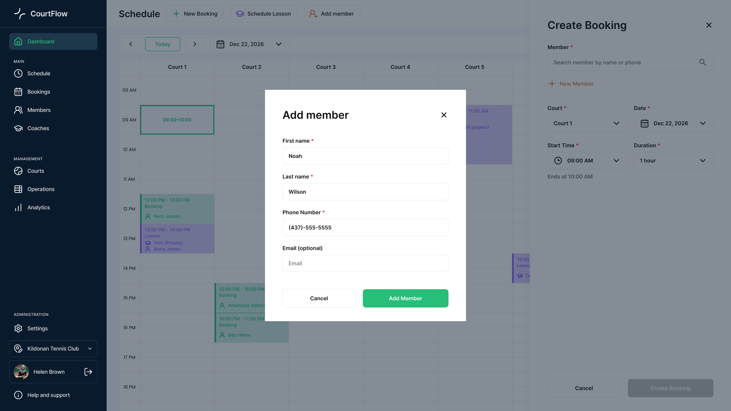Go to previous day arrow
This screenshot has width=731, height=411.
click(131, 44)
